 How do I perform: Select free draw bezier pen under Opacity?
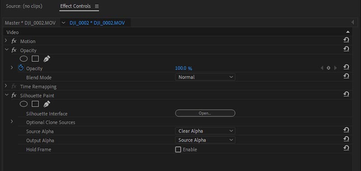click(x=47, y=59)
